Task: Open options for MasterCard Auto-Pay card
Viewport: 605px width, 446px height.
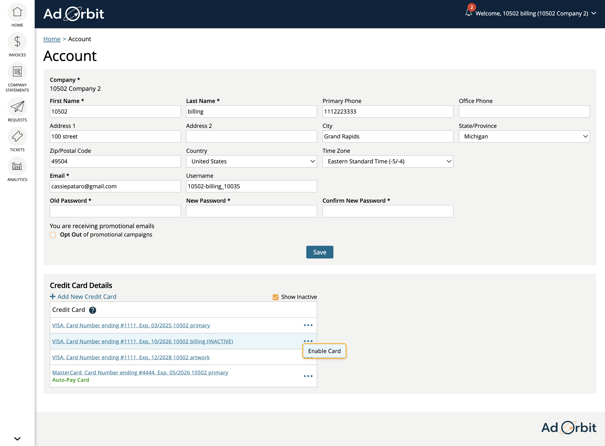Action: coord(308,376)
